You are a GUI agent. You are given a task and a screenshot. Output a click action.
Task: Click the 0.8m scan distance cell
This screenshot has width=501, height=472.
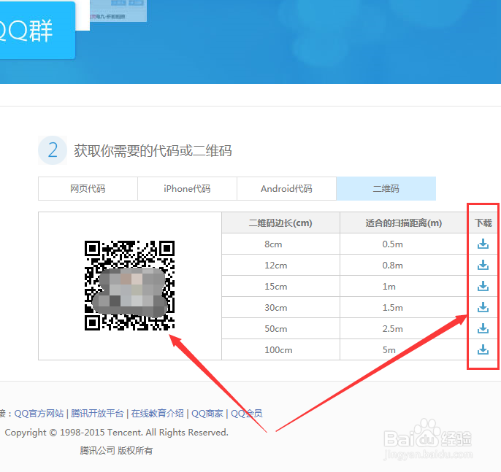404,266
